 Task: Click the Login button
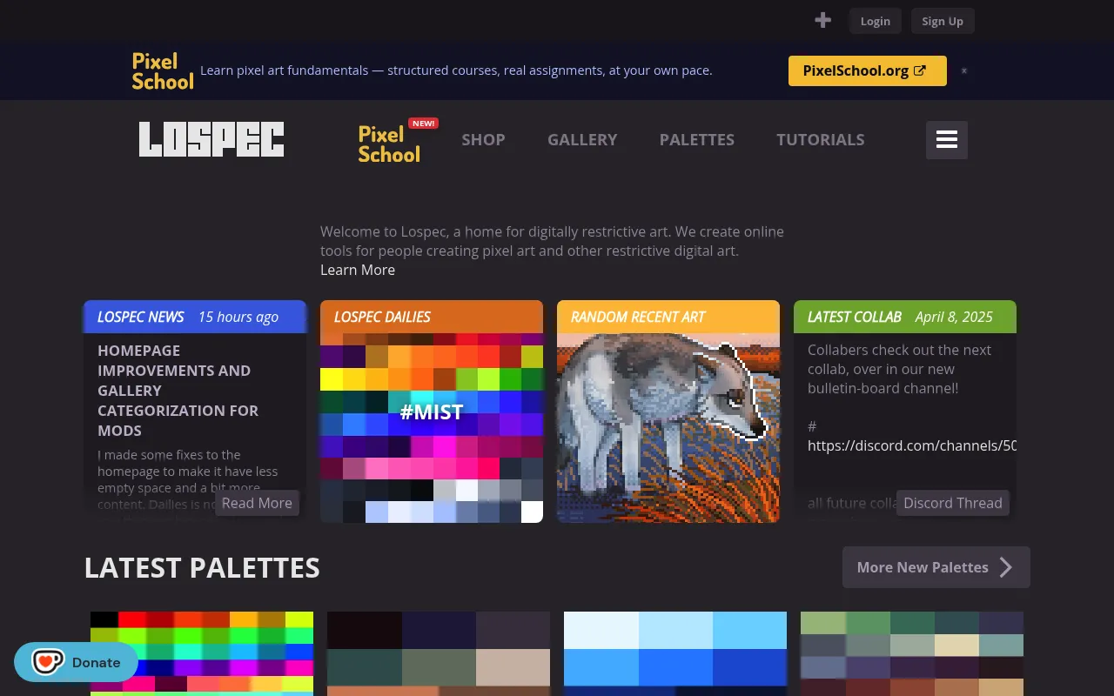875,21
